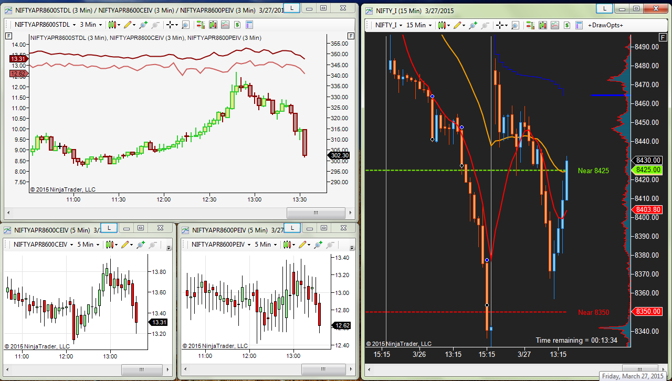Open chart style icon in CEIV chart toolbar
672x381 pixels.
[109, 245]
